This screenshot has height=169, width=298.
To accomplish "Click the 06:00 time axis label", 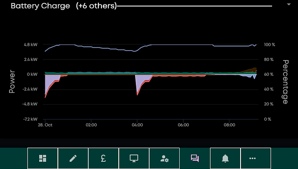I will 184,125.
